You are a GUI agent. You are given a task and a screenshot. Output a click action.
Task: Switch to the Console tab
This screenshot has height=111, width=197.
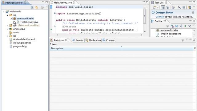coord(109,40)
